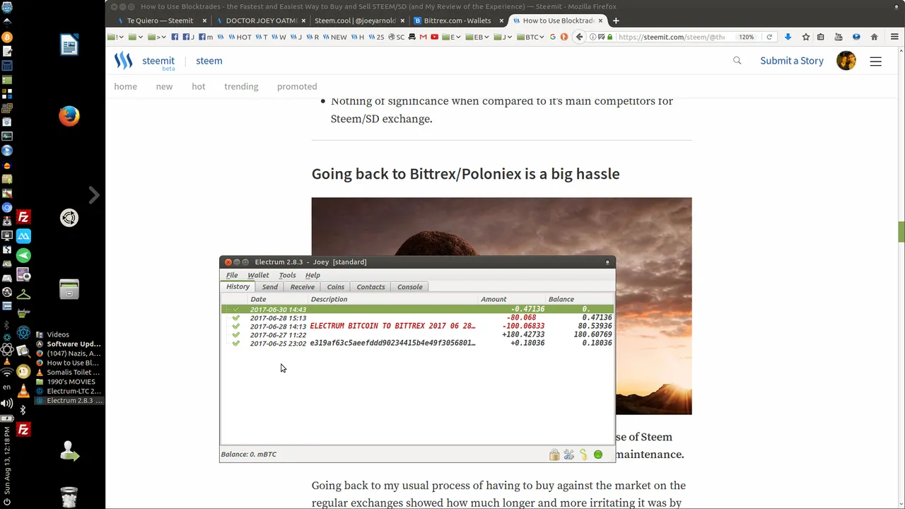Open Steemit promoted link
Viewport: 905px width, 509px height.
point(297,86)
